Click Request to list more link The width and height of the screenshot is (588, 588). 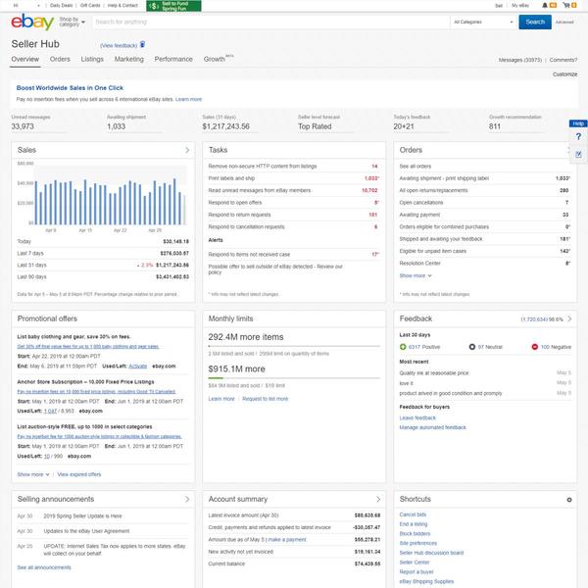(266, 399)
